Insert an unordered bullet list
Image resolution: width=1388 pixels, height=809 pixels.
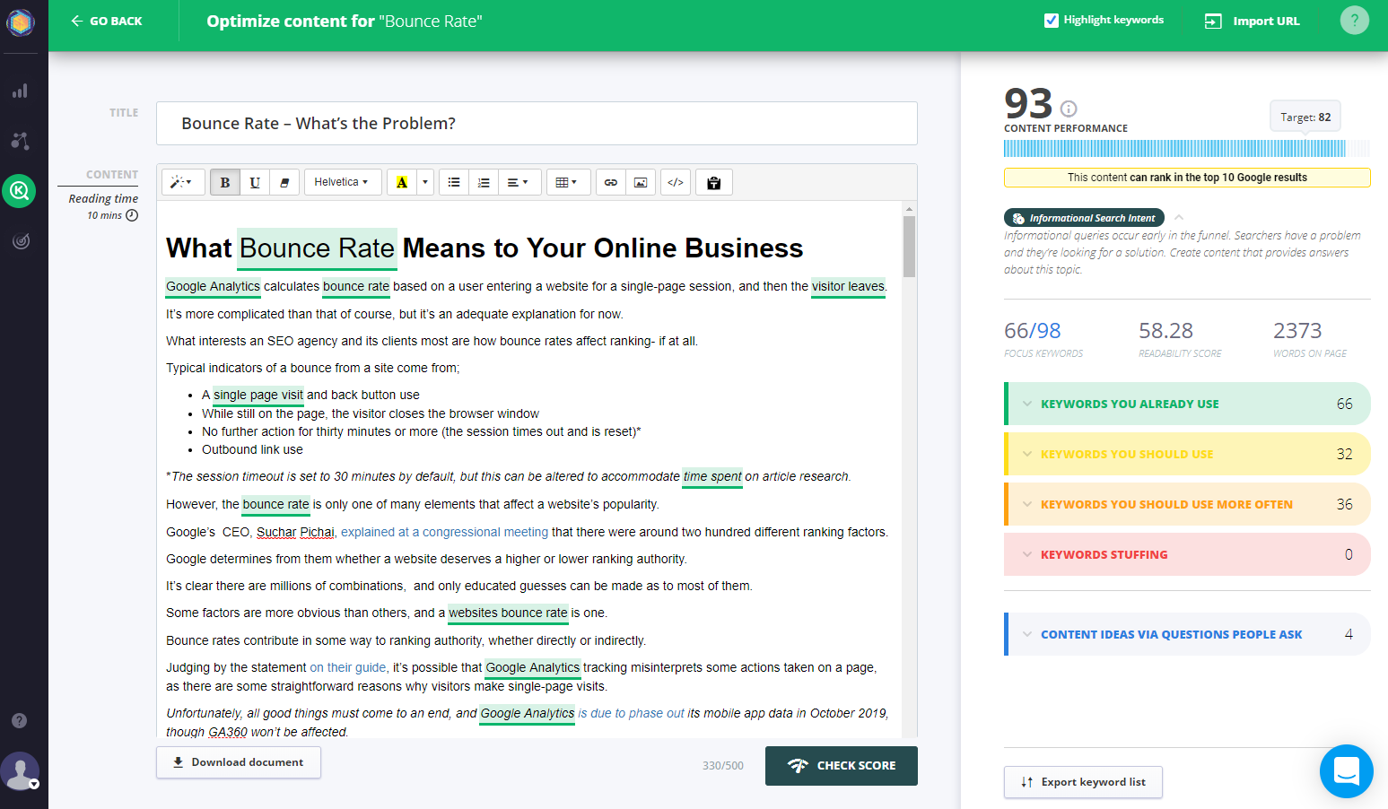click(x=454, y=182)
